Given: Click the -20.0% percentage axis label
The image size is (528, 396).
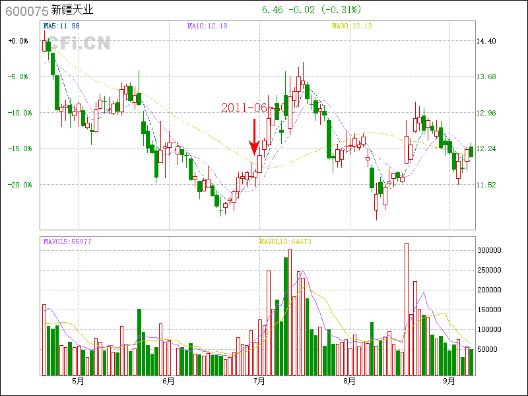Looking at the screenshot, I should [18, 184].
